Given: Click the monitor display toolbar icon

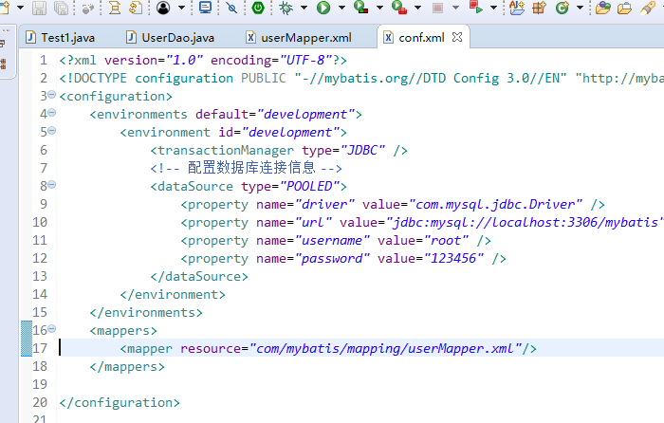Looking at the screenshot, I should click(205, 9).
